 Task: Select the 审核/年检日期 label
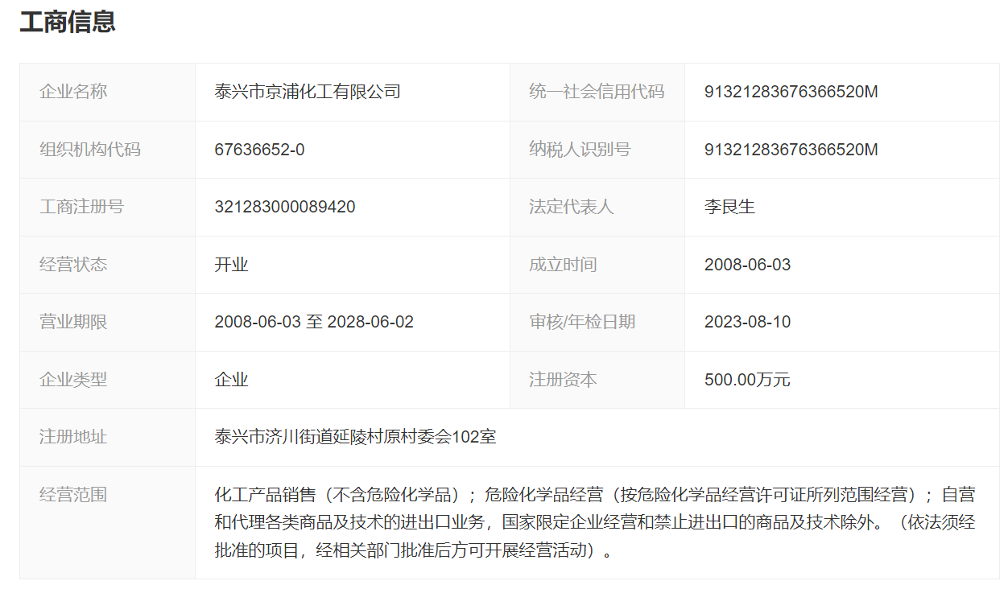coord(582,322)
